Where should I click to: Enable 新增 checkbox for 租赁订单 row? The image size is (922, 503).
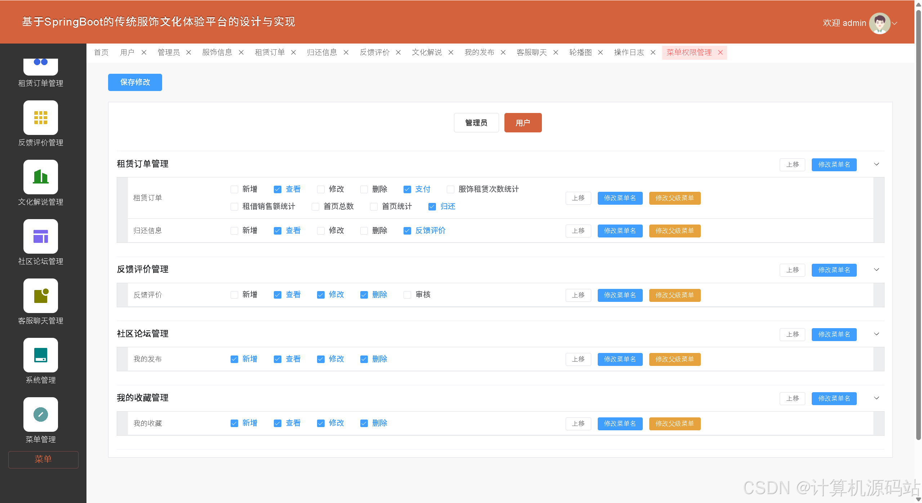click(x=234, y=189)
